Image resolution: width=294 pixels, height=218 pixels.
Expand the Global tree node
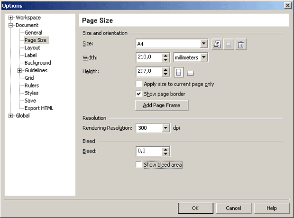pos(10,116)
